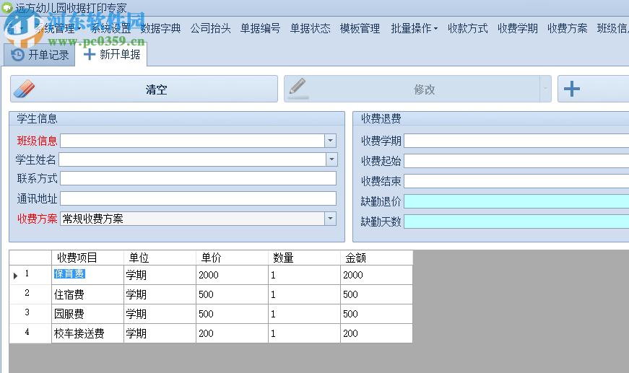Open the 系统管理 menu
Screen dimensions: 629x373
coord(57,28)
